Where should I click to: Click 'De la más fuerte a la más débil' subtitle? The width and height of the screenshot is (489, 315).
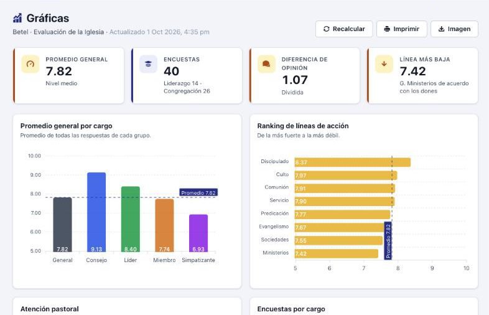tap(299, 136)
